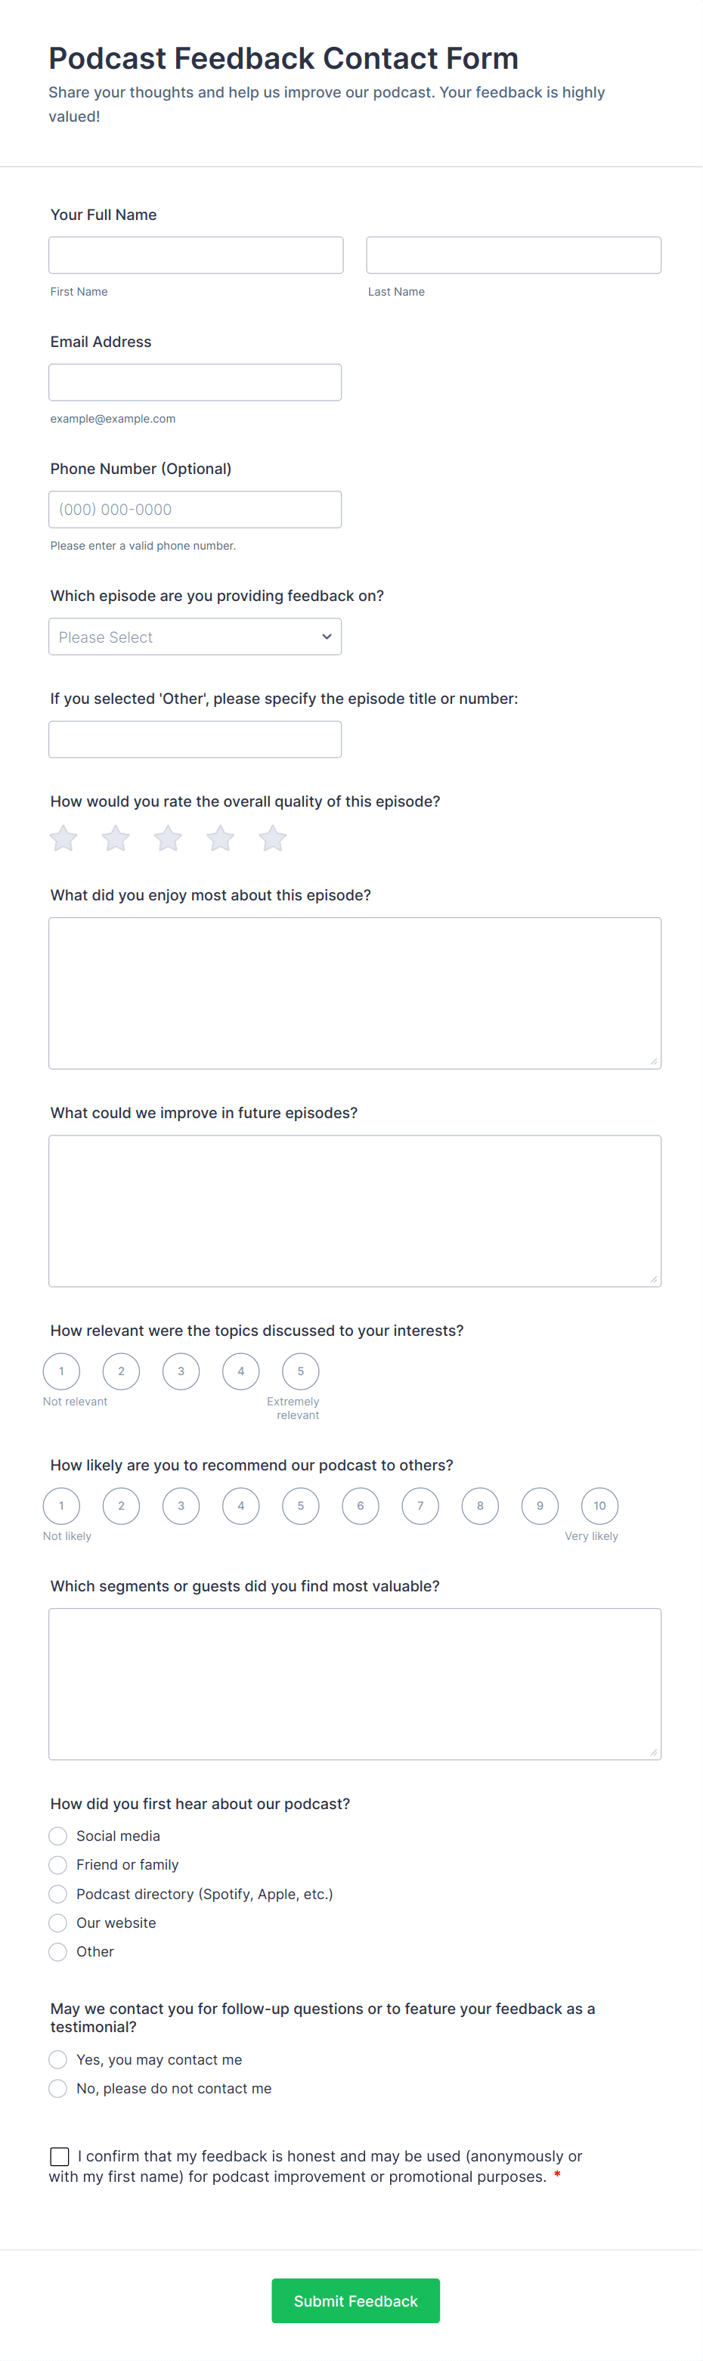Pick 10 on the recommend scale
This screenshot has width=703, height=2361.
point(599,1506)
